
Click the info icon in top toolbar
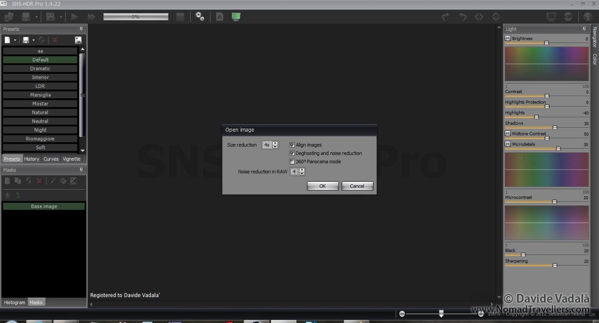coord(588,16)
